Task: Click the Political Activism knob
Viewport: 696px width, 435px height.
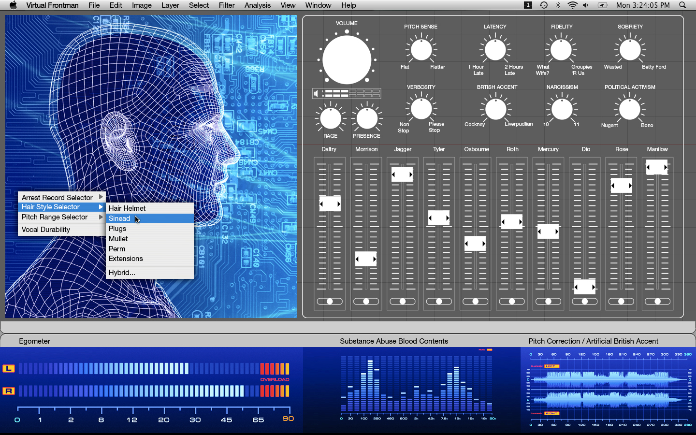Action: click(630, 110)
